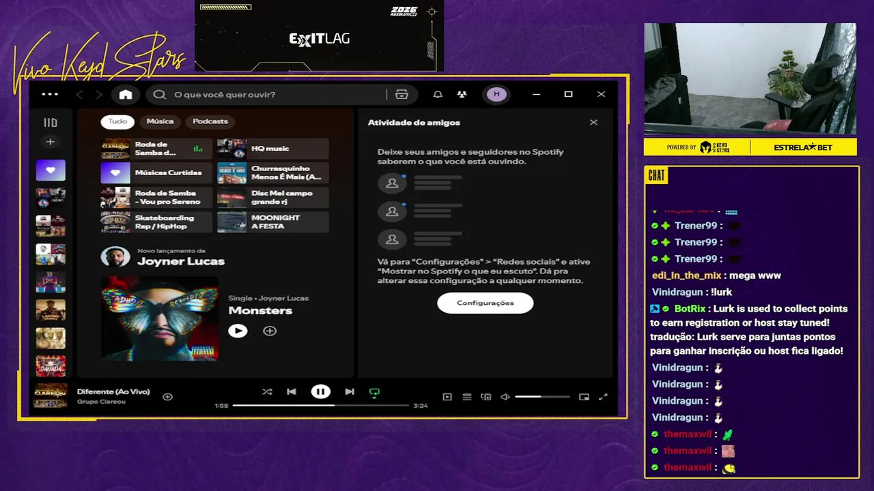874x491 pixels.
Task: Toggle shuffle in player bar
Action: (x=267, y=391)
